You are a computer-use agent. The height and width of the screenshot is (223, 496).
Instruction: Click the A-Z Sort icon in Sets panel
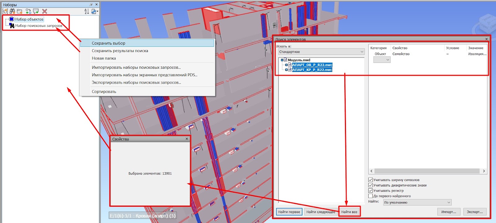pos(87,11)
